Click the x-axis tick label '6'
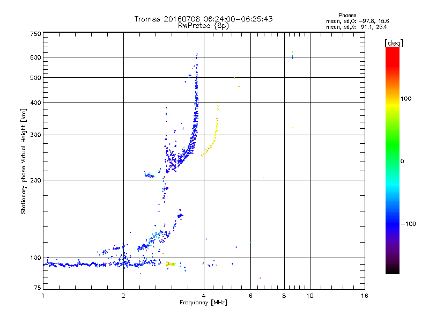The width and height of the screenshot is (429, 322). point(250,296)
